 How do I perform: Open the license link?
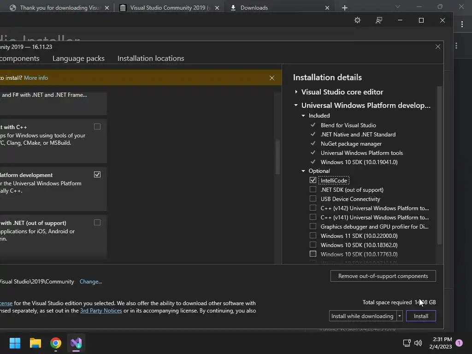(x=6, y=303)
